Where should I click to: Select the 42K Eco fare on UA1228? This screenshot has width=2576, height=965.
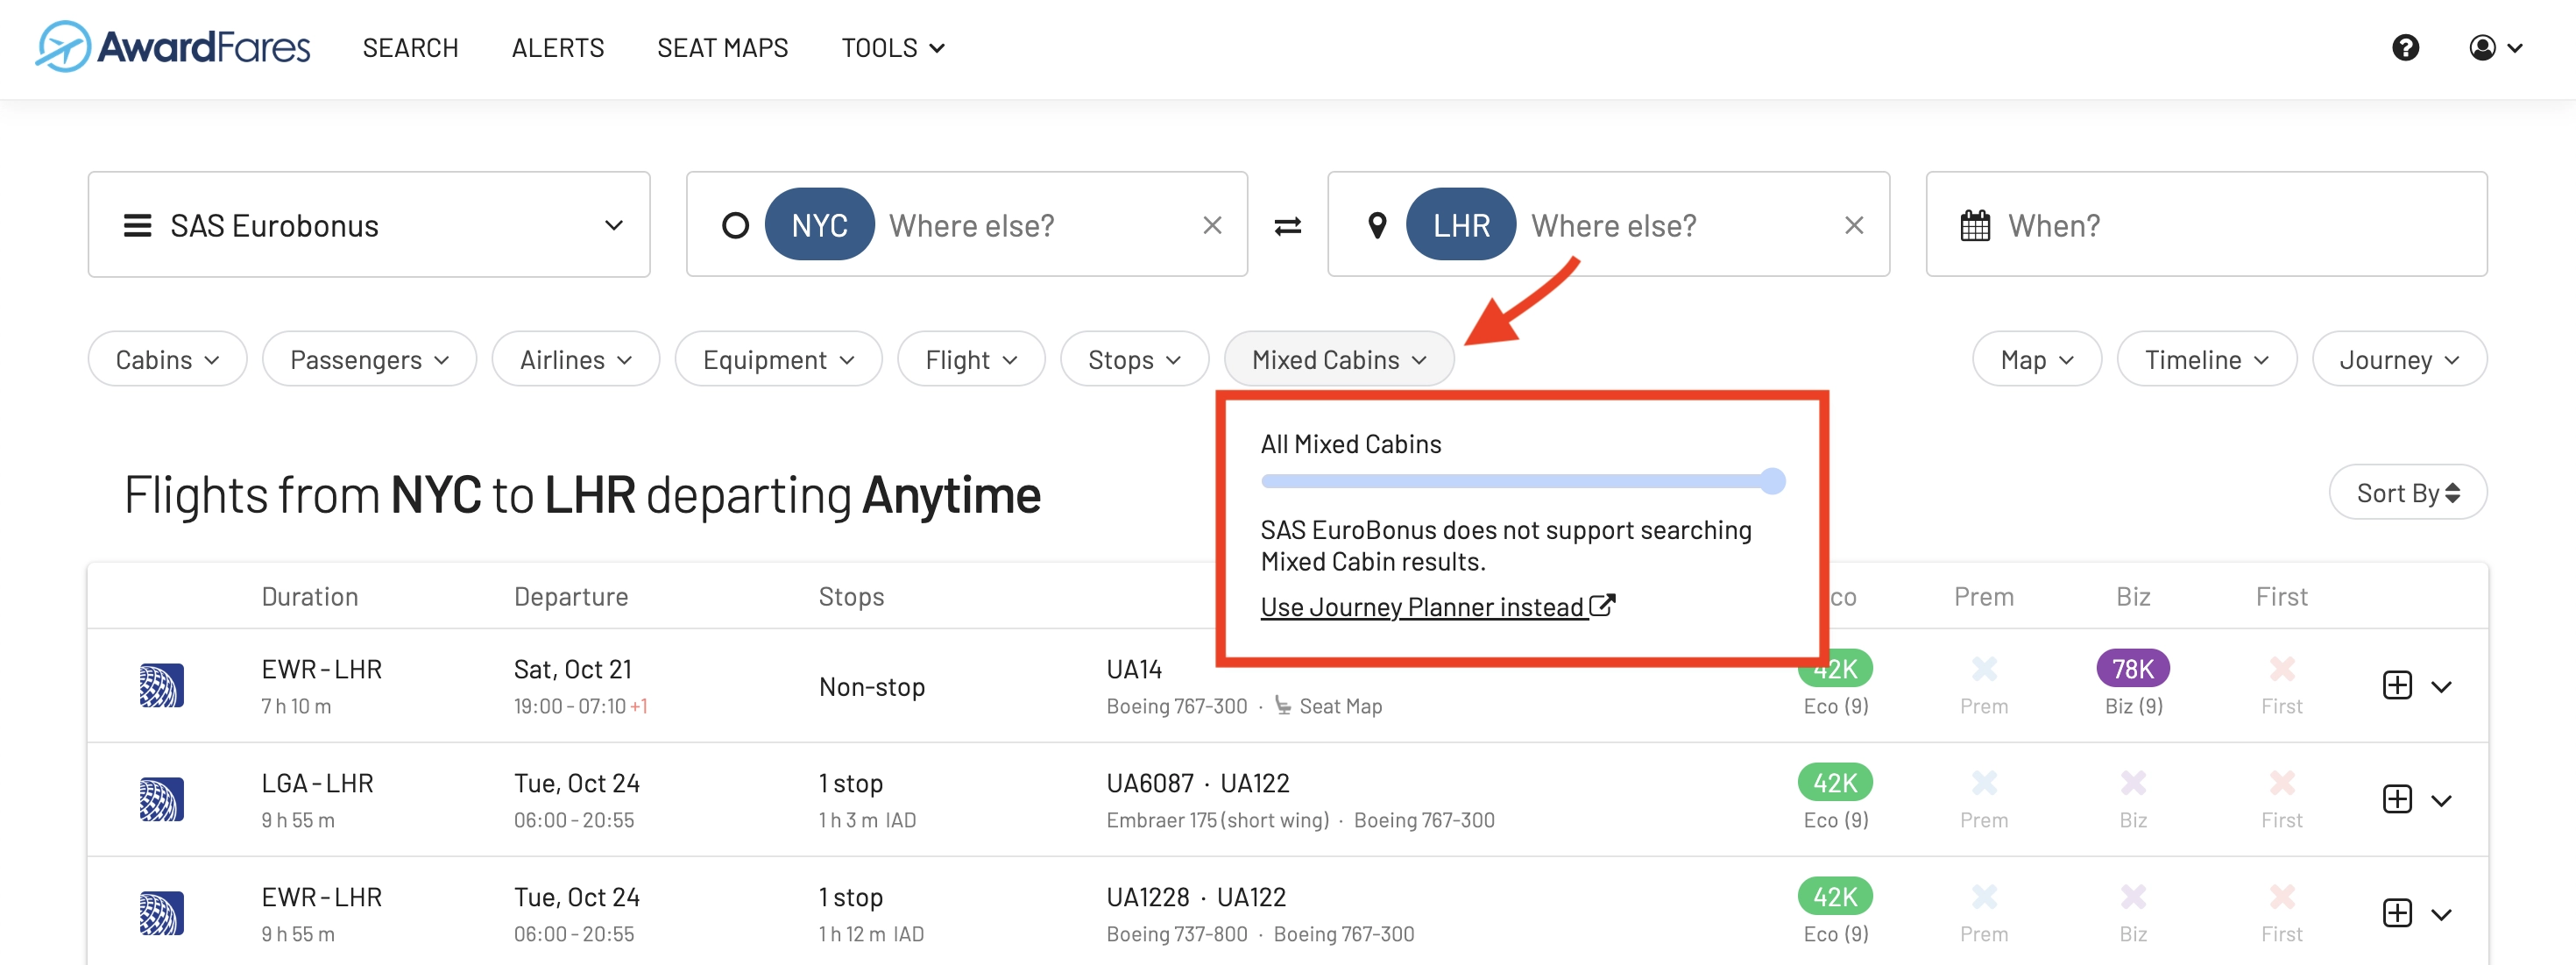[1835, 896]
